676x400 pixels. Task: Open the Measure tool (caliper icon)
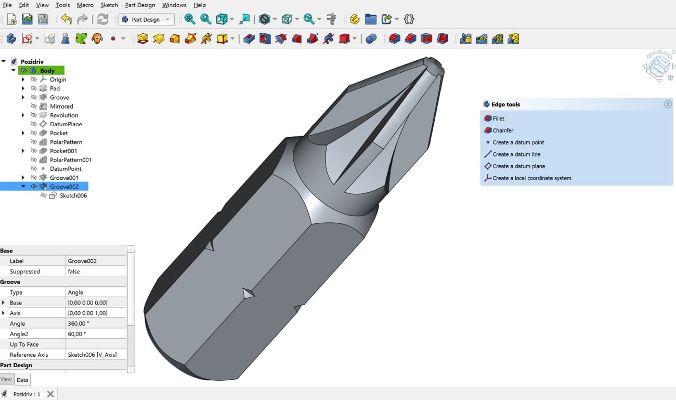tap(331, 19)
